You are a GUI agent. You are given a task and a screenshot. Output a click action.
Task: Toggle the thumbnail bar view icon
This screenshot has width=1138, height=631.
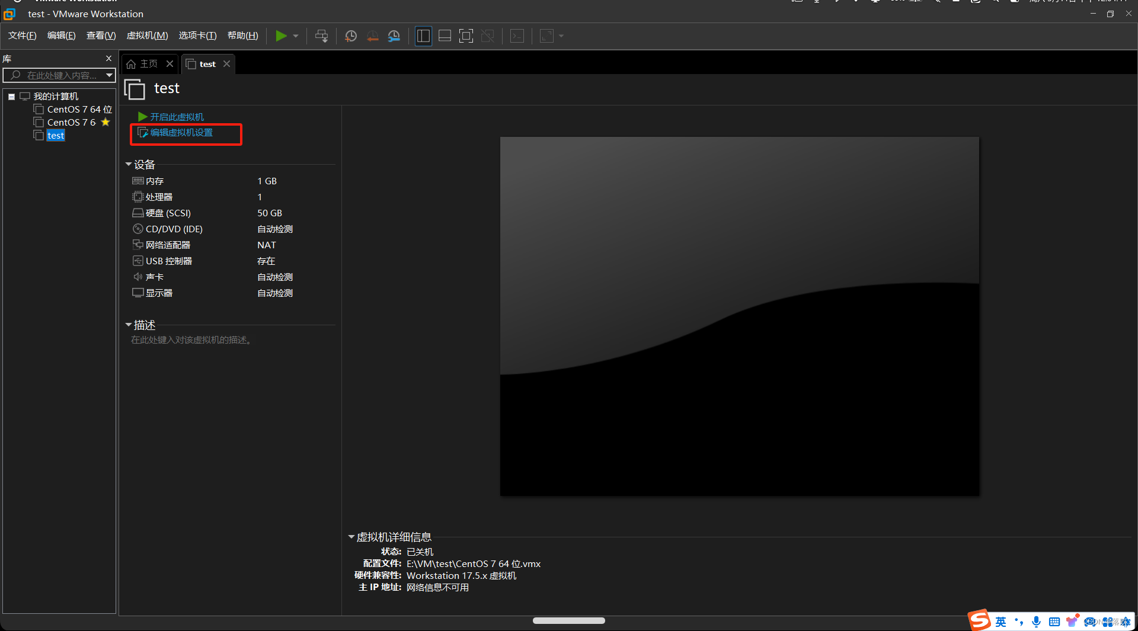pyautogui.click(x=445, y=36)
